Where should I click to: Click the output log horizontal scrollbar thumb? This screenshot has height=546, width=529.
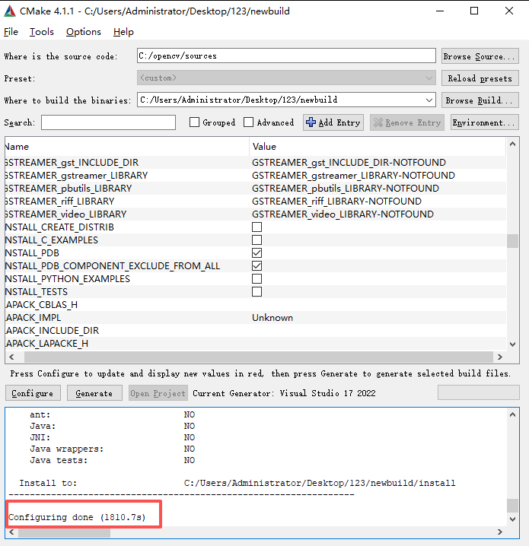pos(64,532)
